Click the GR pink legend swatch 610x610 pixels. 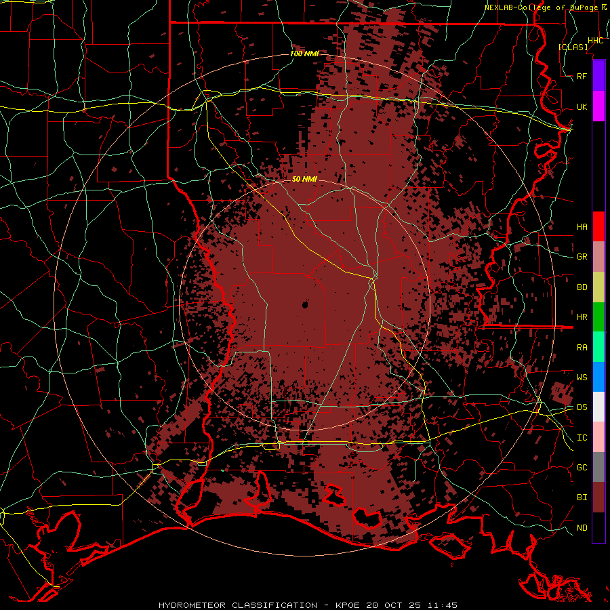(598, 257)
